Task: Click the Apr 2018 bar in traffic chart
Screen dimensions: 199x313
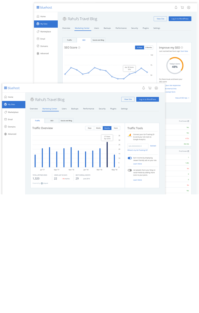Action: pyautogui.click(x=107, y=155)
